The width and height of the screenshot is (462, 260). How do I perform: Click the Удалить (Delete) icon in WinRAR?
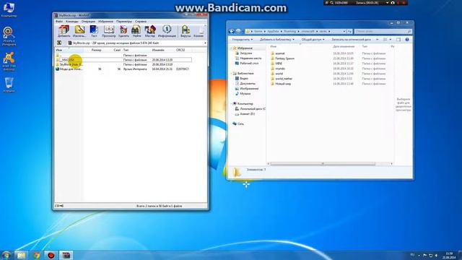tap(123, 31)
